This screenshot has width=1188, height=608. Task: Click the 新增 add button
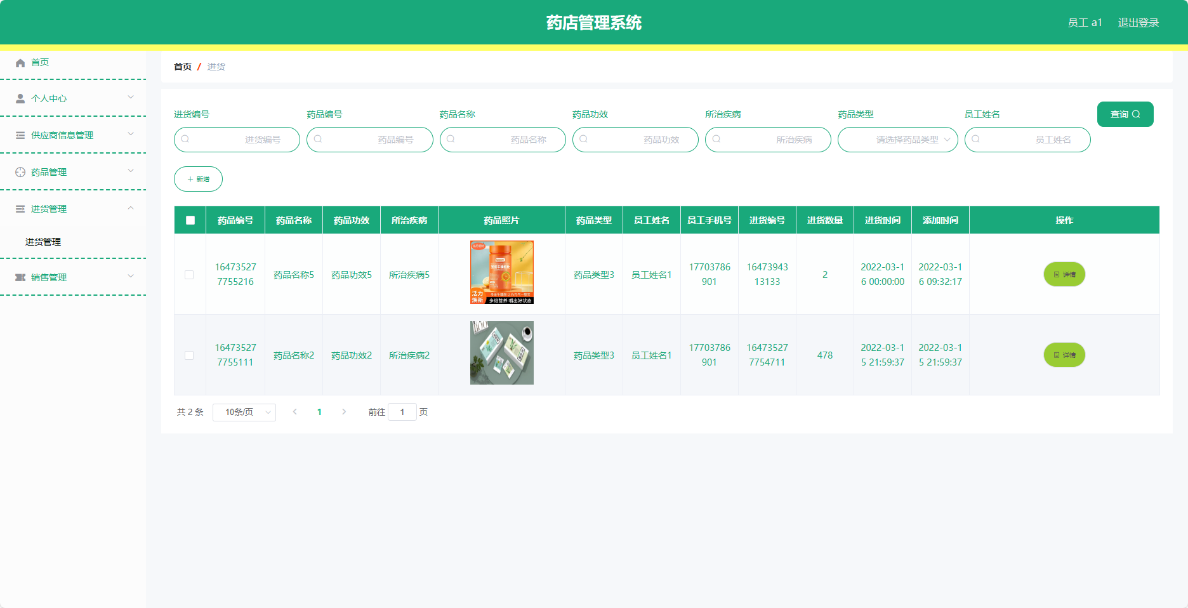click(198, 179)
